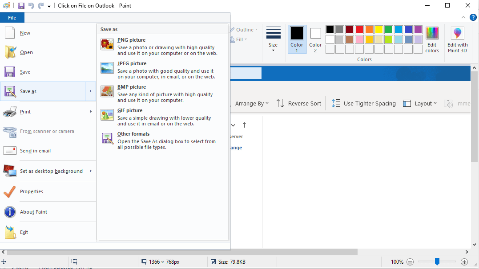Select Color 2 swatch button
479x269 pixels.
[x=315, y=39]
